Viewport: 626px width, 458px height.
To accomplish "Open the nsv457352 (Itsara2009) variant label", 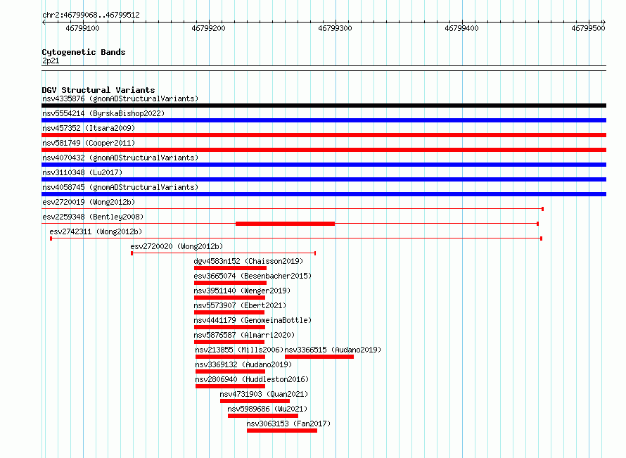I will (89, 128).
